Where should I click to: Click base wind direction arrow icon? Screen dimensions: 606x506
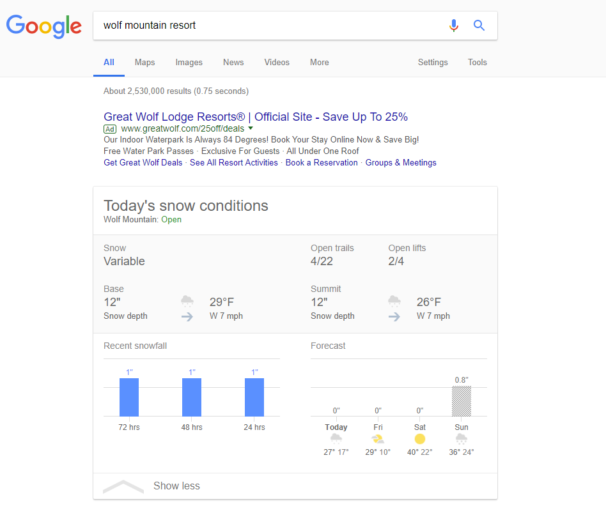pos(187,317)
